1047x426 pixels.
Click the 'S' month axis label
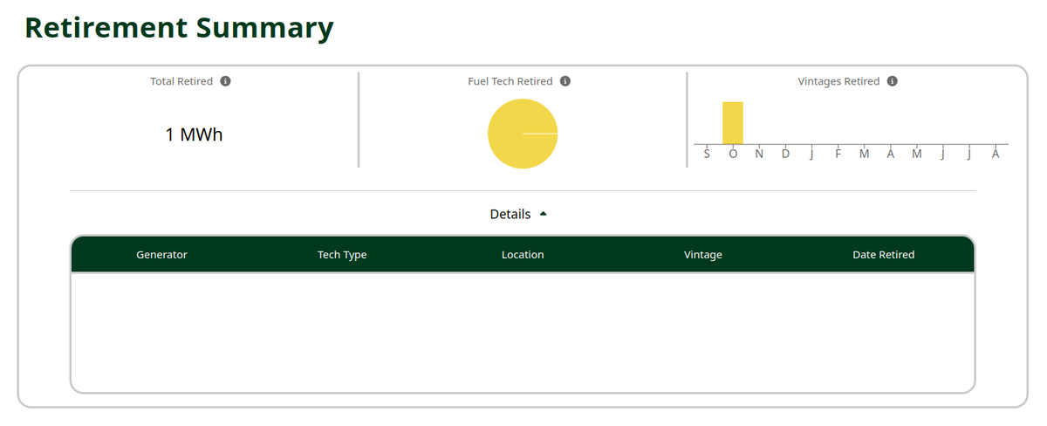pyautogui.click(x=707, y=154)
